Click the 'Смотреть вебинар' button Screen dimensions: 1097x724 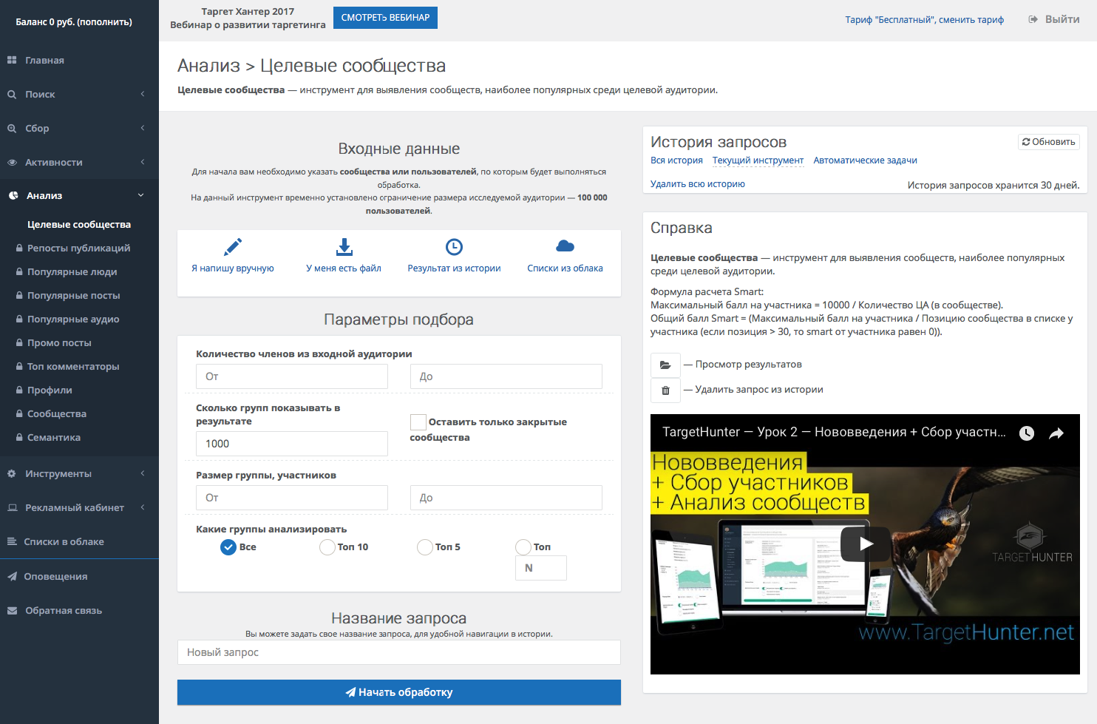[x=385, y=18]
